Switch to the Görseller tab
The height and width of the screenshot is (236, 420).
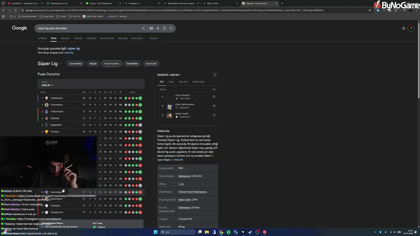(x=92, y=38)
